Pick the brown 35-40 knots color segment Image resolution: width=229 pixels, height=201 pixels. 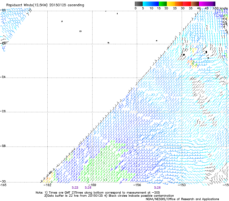tap(195, 4)
